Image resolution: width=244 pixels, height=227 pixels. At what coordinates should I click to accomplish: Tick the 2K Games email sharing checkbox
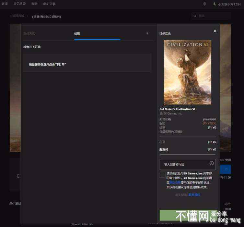pyautogui.click(x=162, y=175)
